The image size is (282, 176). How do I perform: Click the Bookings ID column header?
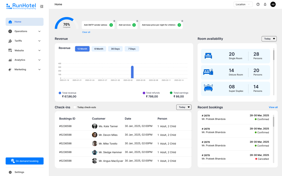pos(67,119)
